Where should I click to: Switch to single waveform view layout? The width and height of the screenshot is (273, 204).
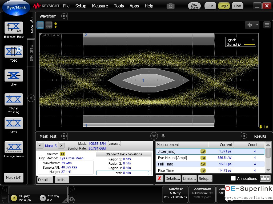40,25
